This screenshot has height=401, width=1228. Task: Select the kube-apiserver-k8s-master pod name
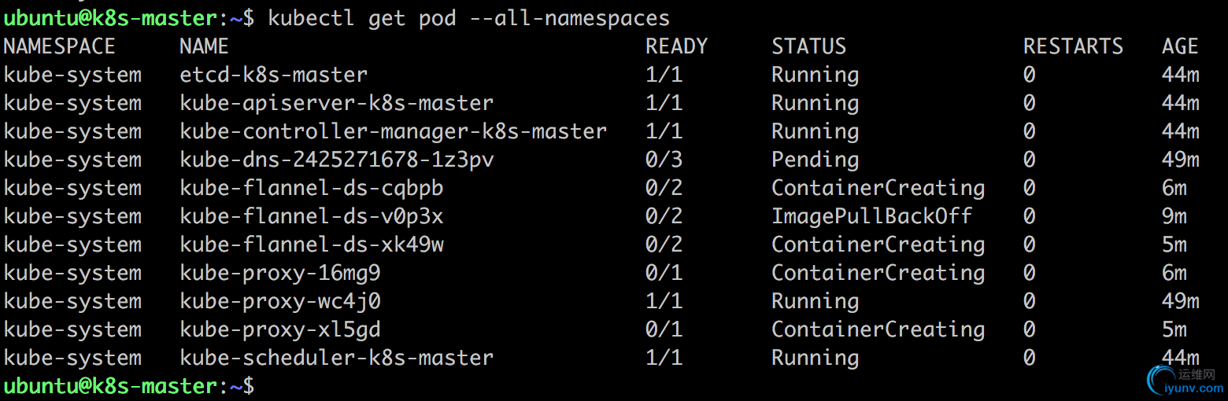[x=337, y=103]
